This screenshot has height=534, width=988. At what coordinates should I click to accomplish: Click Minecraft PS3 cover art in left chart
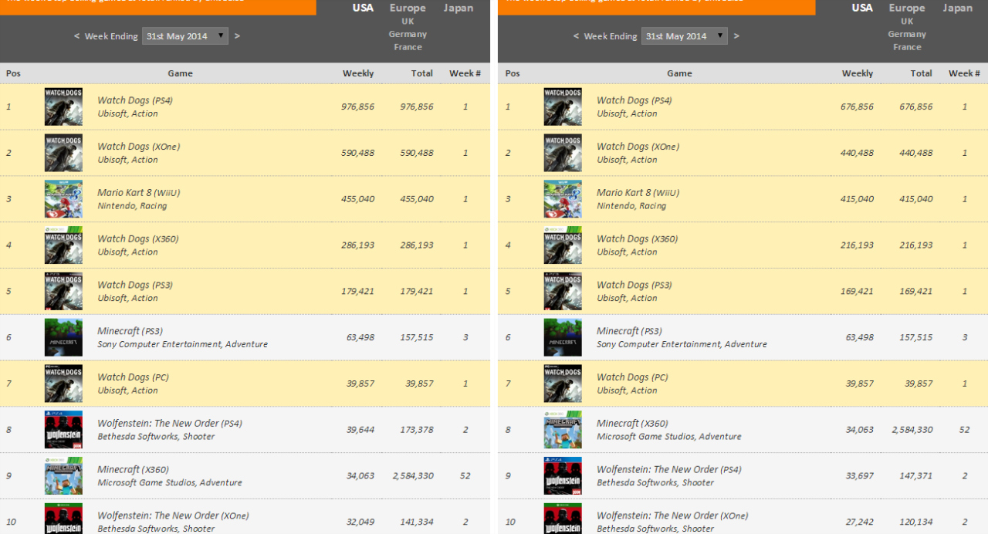pyautogui.click(x=63, y=337)
